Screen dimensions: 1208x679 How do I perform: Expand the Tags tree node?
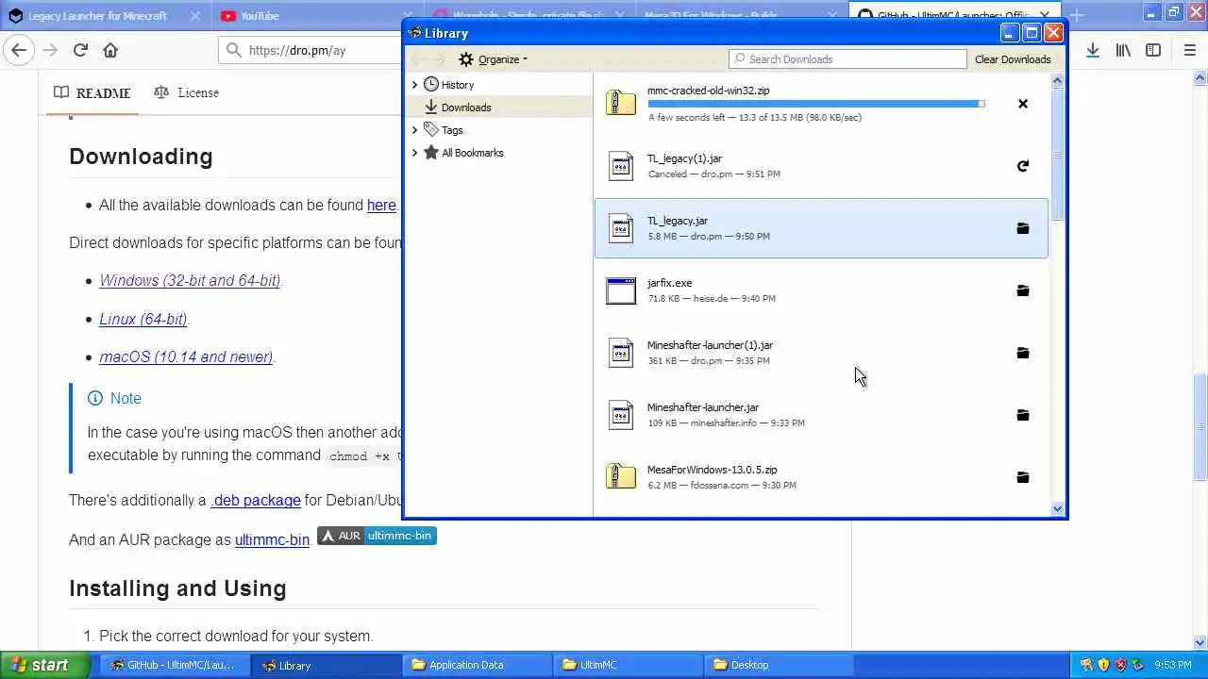pyautogui.click(x=414, y=130)
